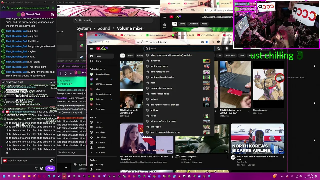This screenshot has width=320, height=180.
Task: Reload the youtube.com page in front browser
Action: click(x=108, y=42)
